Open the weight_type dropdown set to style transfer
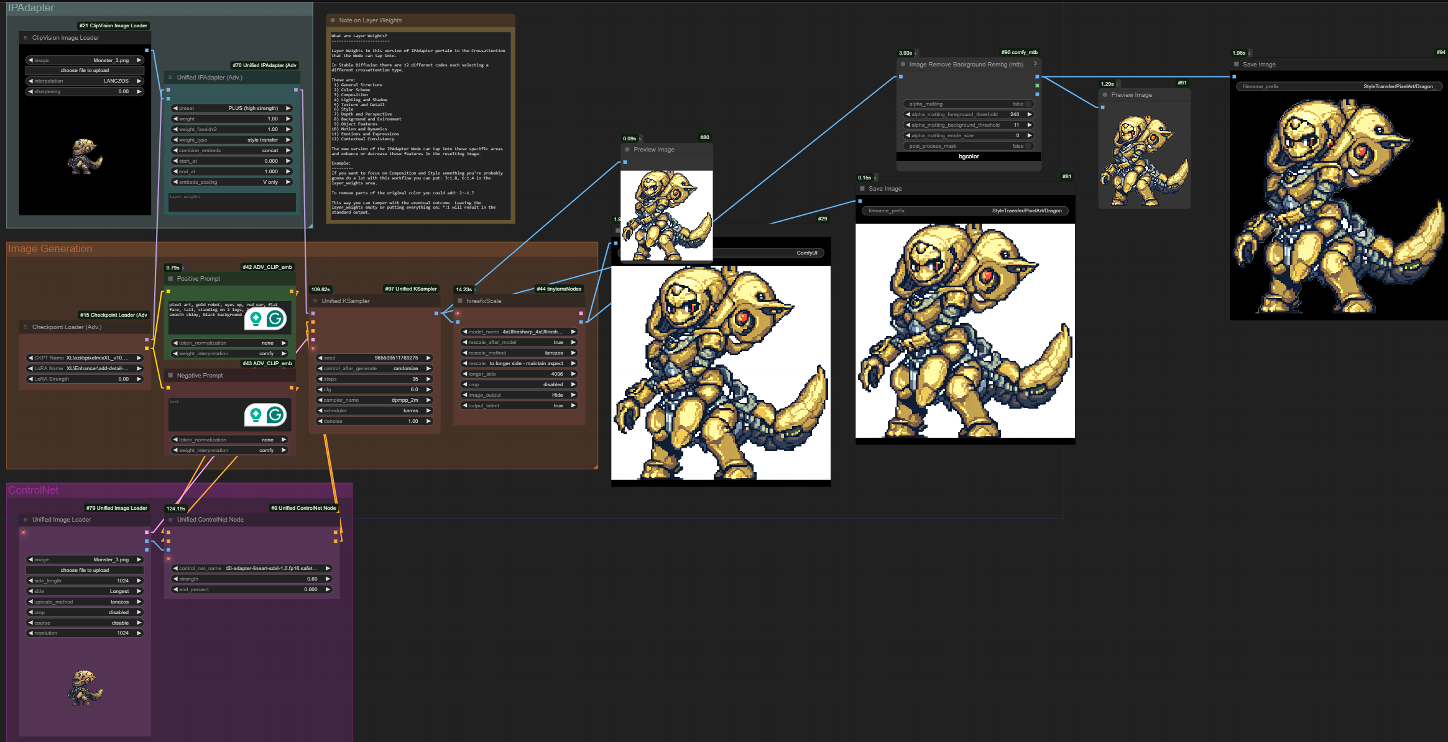The image size is (1448, 742). click(x=232, y=140)
